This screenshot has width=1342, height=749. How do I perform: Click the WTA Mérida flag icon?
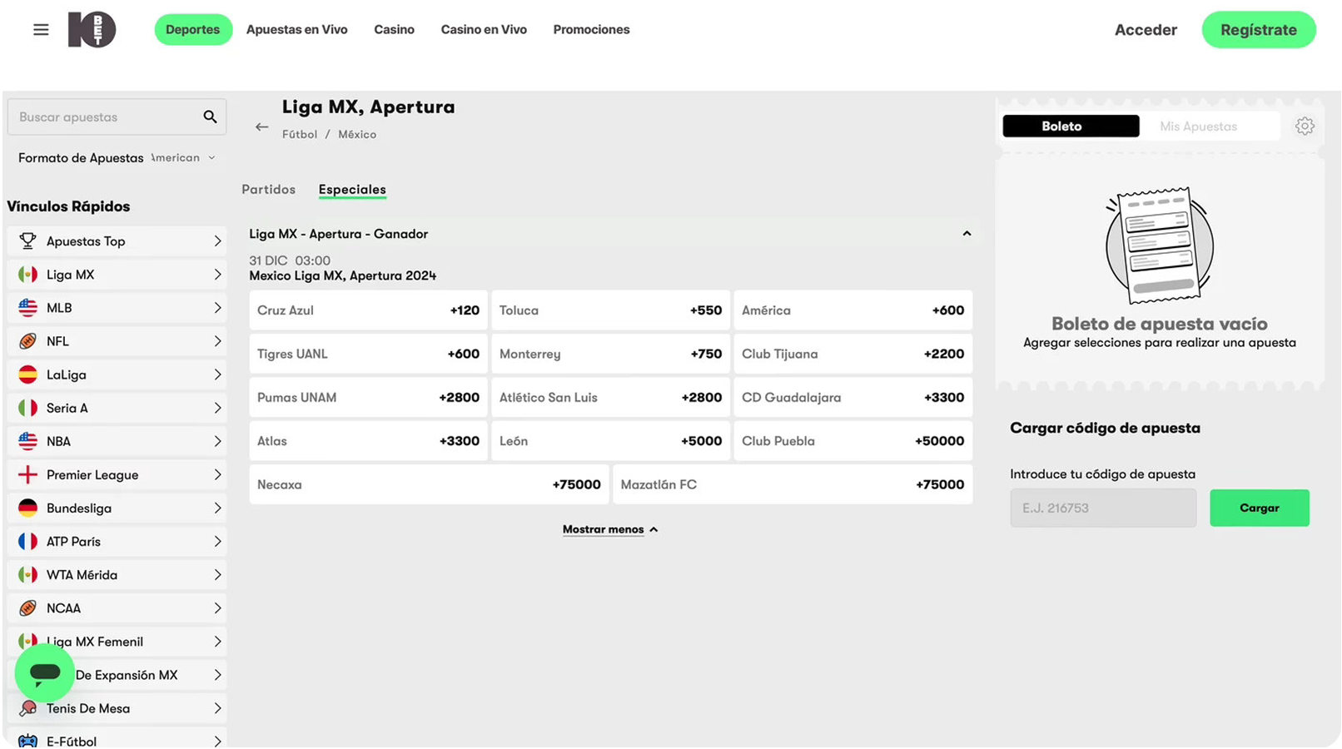(27, 574)
